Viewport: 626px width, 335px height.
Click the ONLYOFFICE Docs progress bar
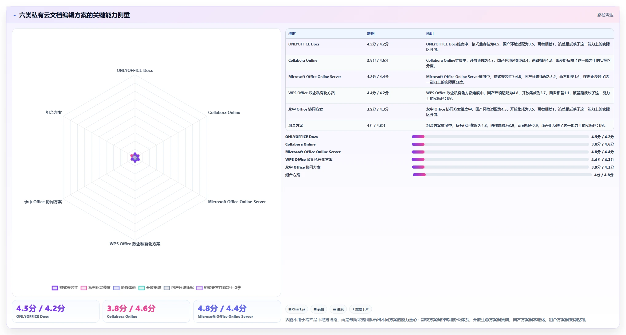(x=500, y=137)
